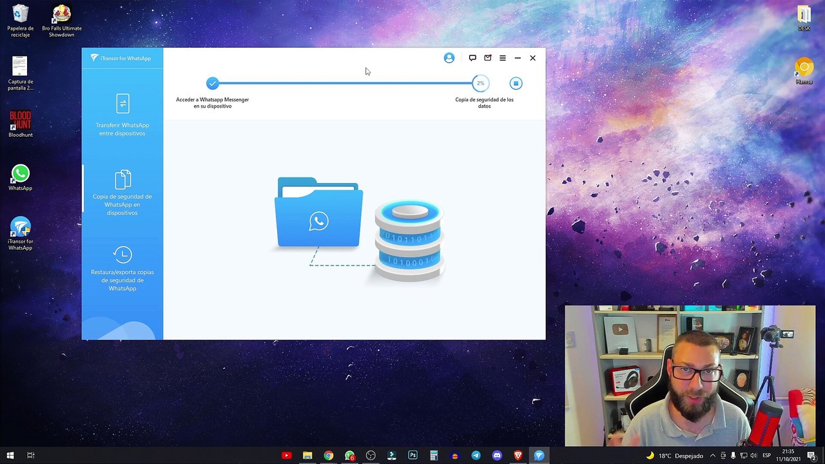Switch the ESP keyboard language

[x=767, y=456]
